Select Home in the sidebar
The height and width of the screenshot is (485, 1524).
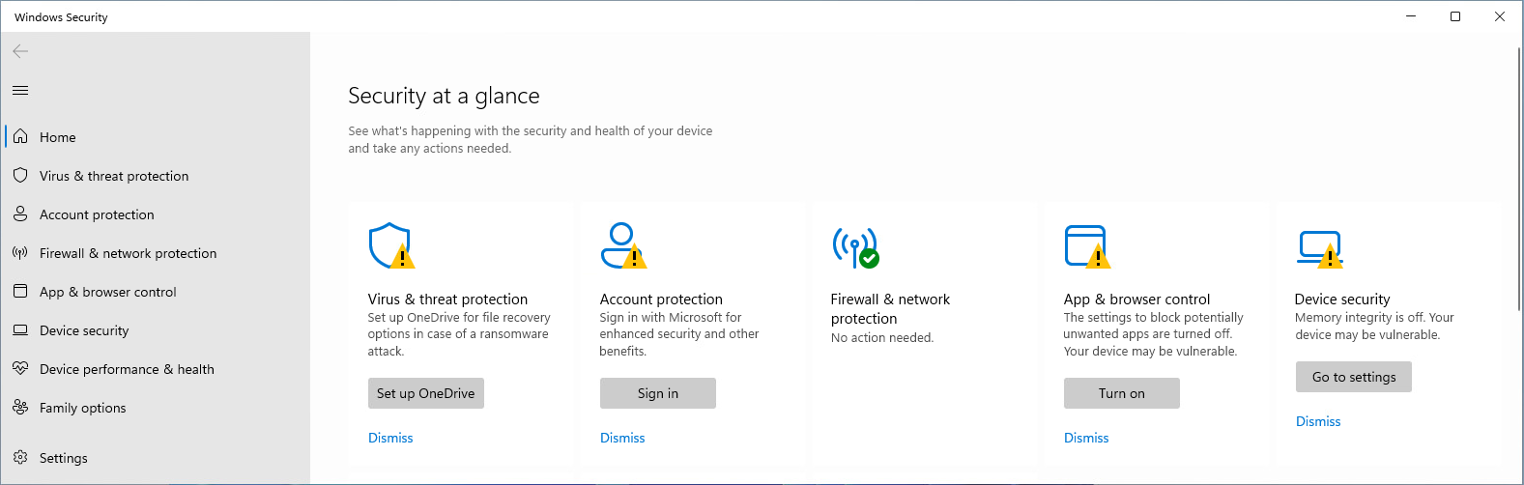pos(156,137)
